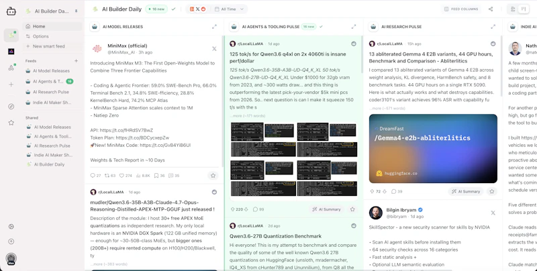Open AI Model Releases under Feeds
Viewport: 537px width, 271px height.
pyautogui.click(x=52, y=71)
